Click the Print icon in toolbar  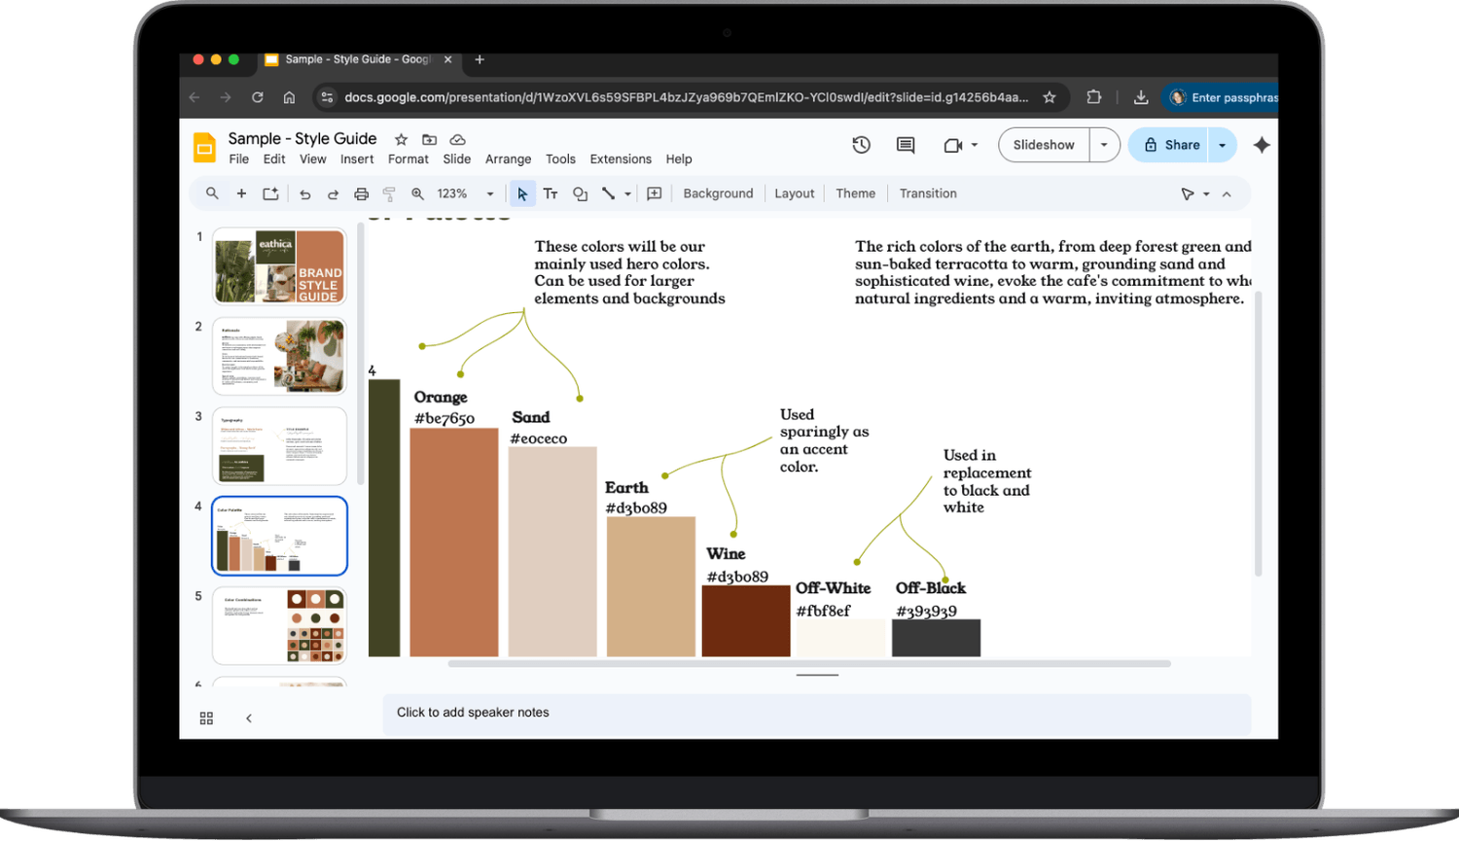[361, 193]
